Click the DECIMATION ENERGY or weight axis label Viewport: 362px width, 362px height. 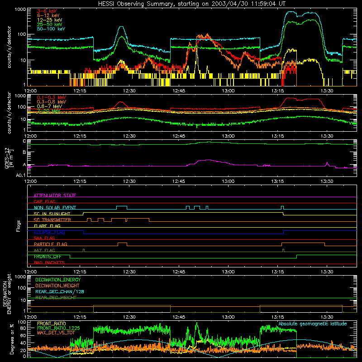click(x=7, y=294)
